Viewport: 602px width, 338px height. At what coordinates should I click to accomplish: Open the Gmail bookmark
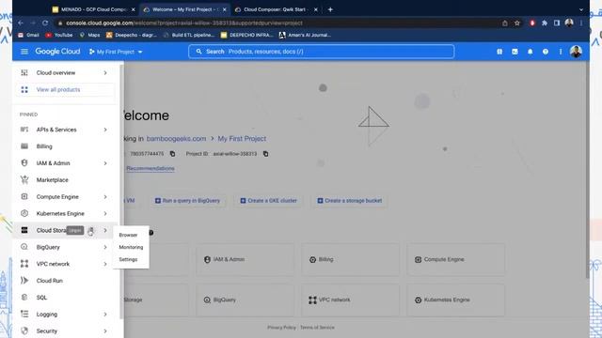point(29,35)
